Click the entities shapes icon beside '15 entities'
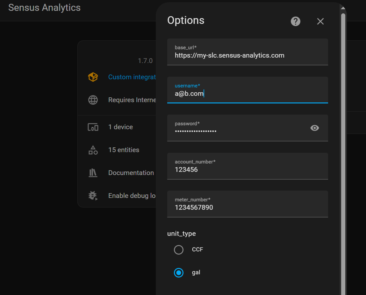The image size is (366, 295). (x=93, y=150)
